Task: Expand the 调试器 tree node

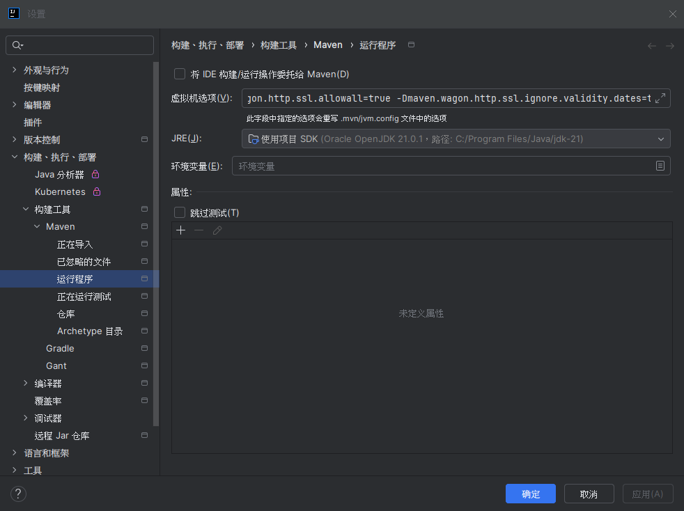Action: click(26, 418)
